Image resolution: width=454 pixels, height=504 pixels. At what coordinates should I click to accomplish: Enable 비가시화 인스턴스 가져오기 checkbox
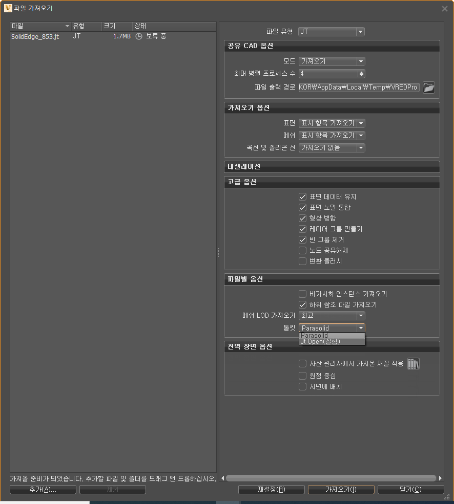pos(302,294)
